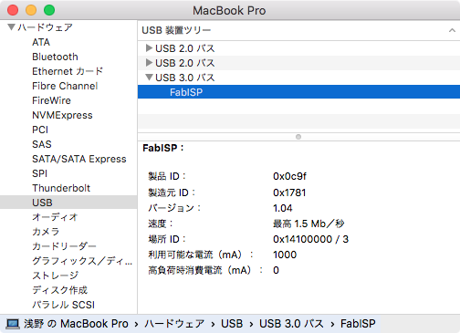The height and width of the screenshot is (333, 460).
Task: Open SATA/SATA Express in the sidebar
Action: pos(79,159)
